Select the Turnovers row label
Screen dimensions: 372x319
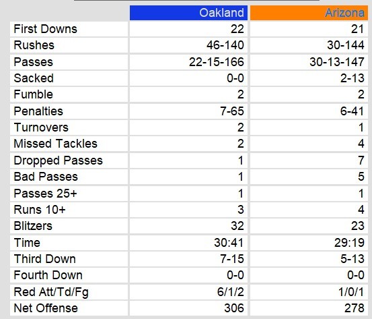click(x=41, y=127)
